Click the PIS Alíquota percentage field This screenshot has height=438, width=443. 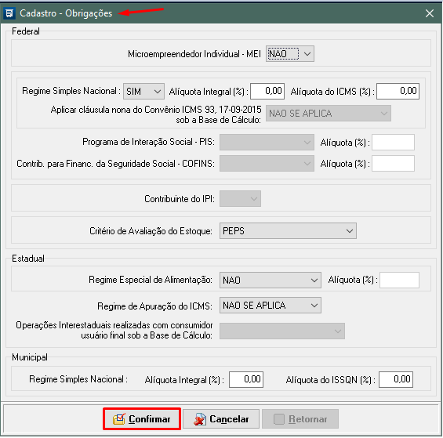(393, 143)
